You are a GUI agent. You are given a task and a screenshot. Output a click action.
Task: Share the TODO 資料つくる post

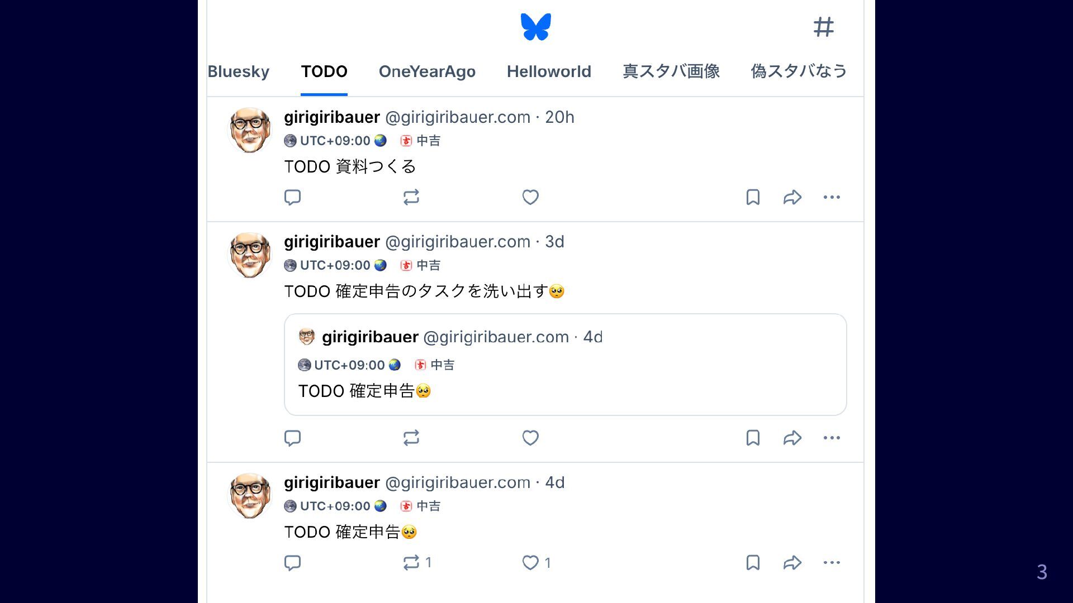point(792,197)
